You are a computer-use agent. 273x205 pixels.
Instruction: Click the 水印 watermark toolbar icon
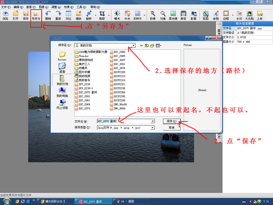[x=239, y=15]
